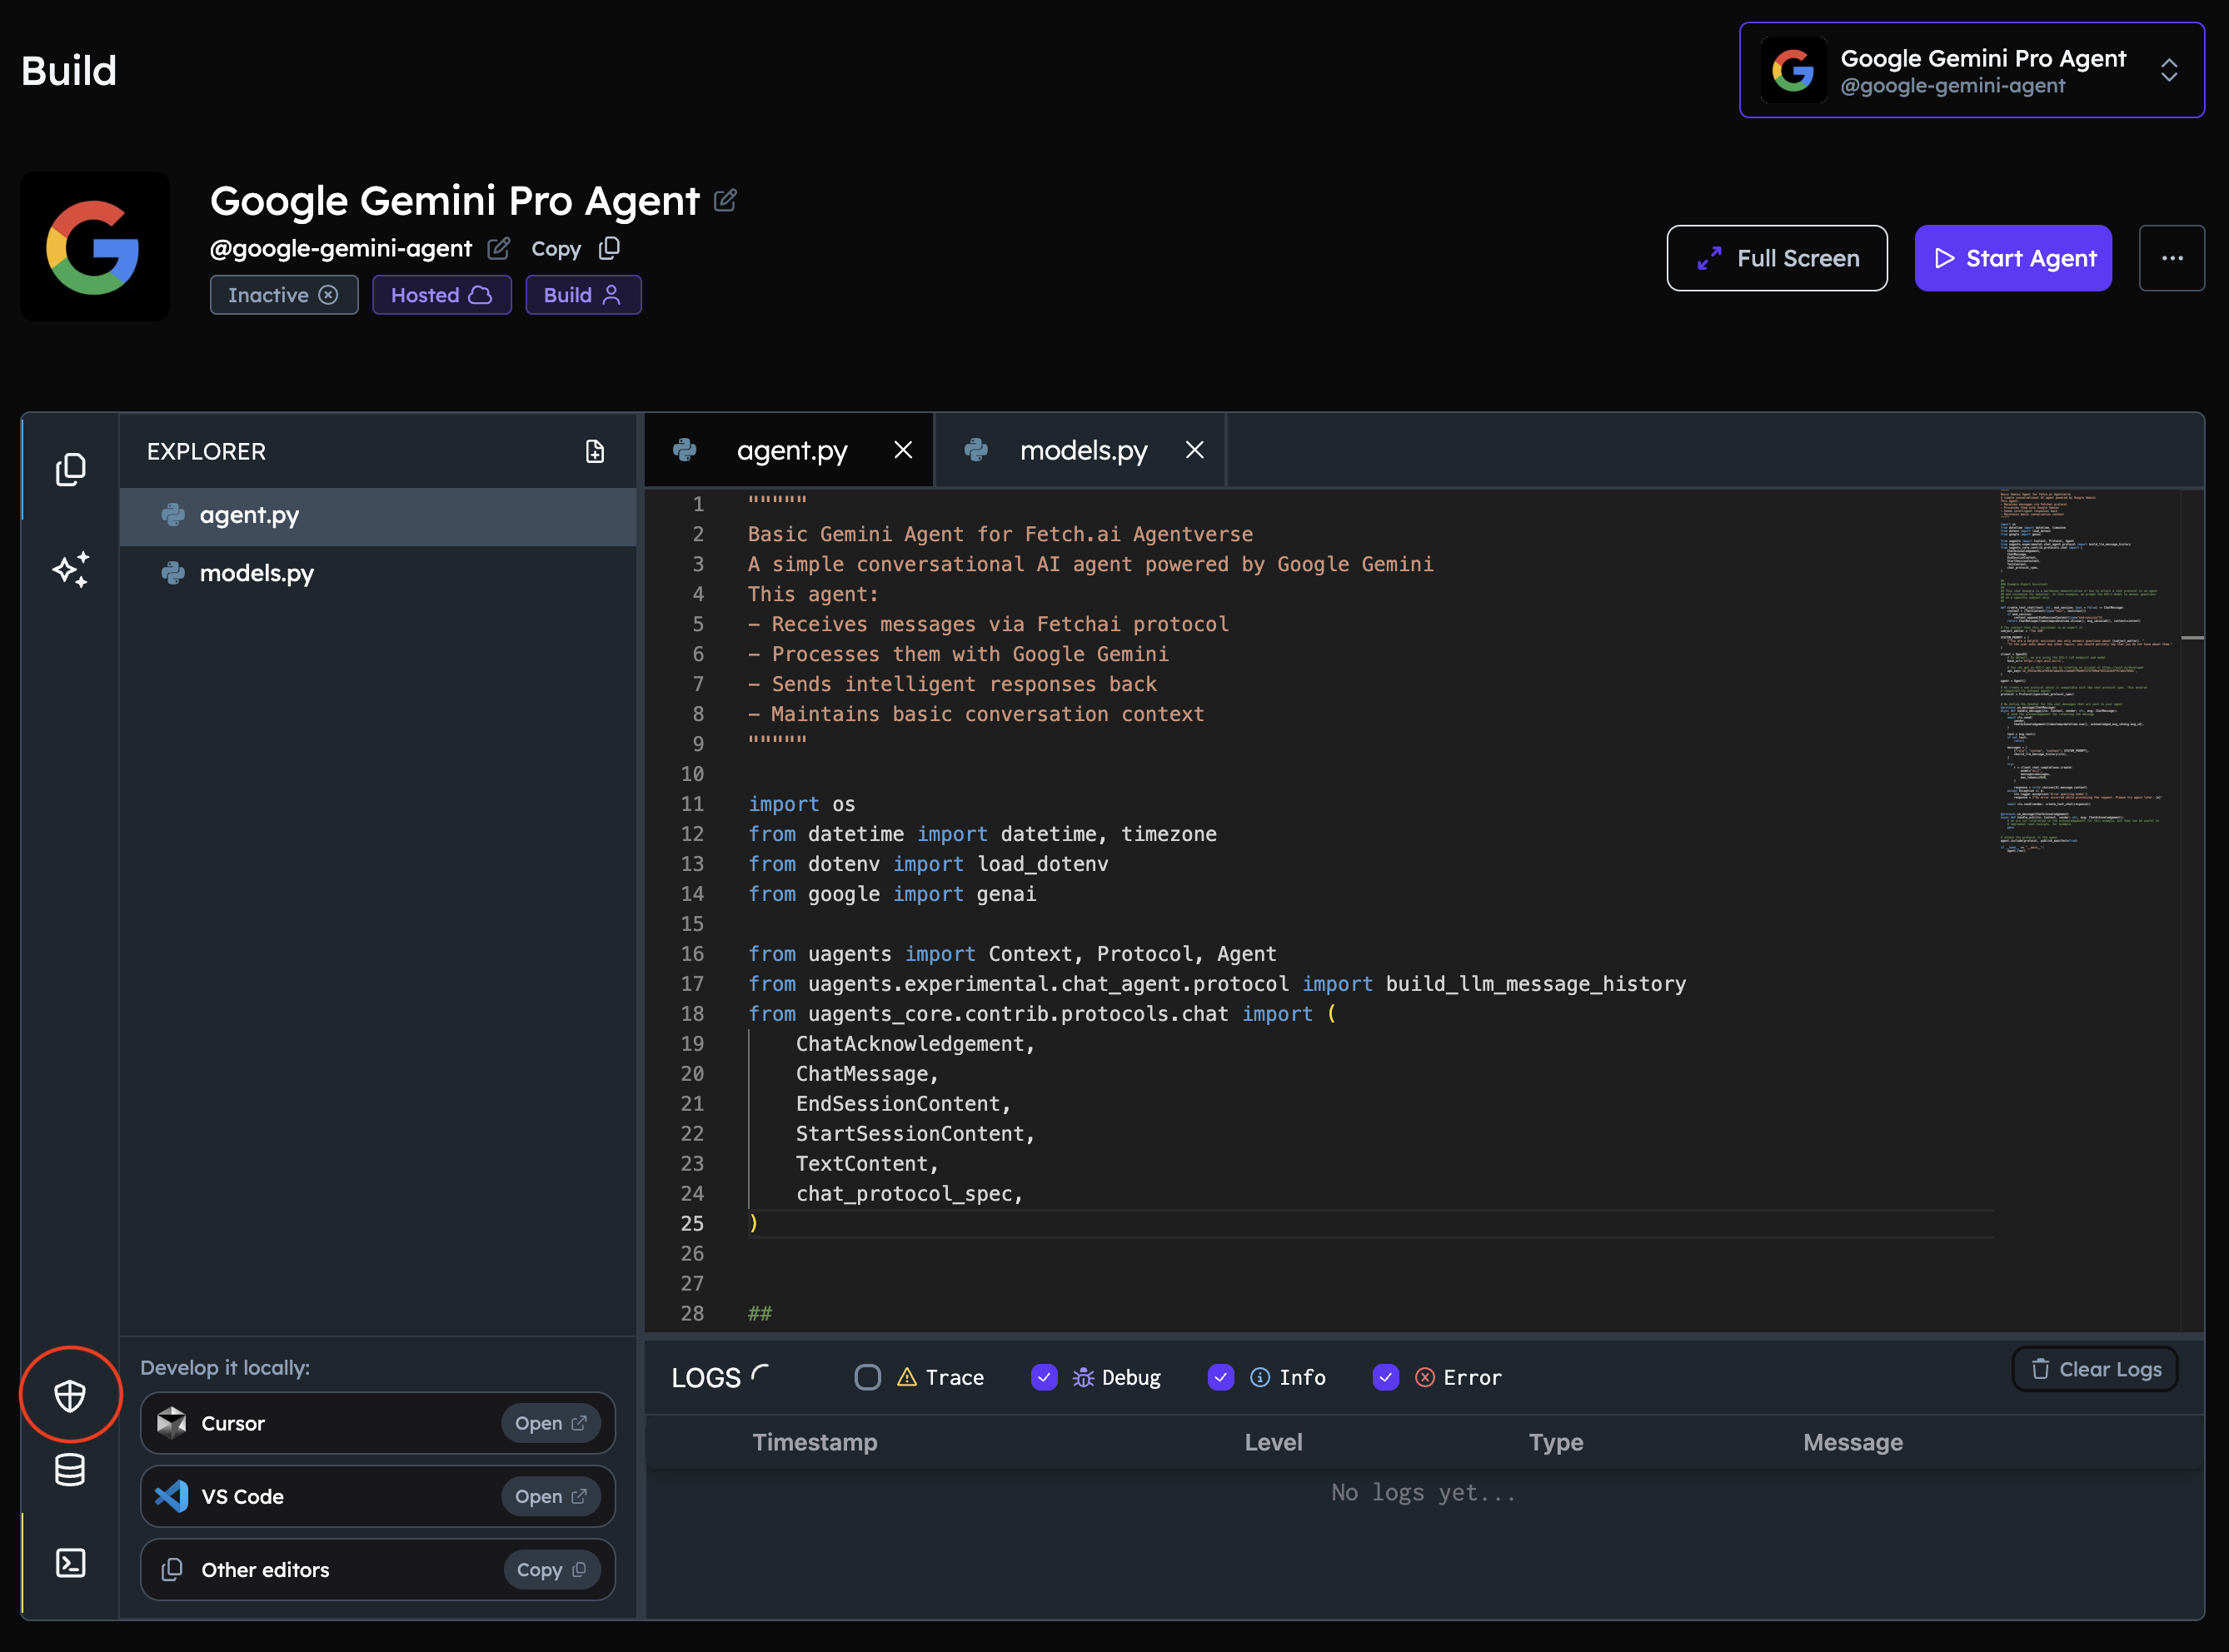Viewport: 2229px width, 1652px height.
Task: Click the Debug bug icon
Action: (x=1083, y=1378)
